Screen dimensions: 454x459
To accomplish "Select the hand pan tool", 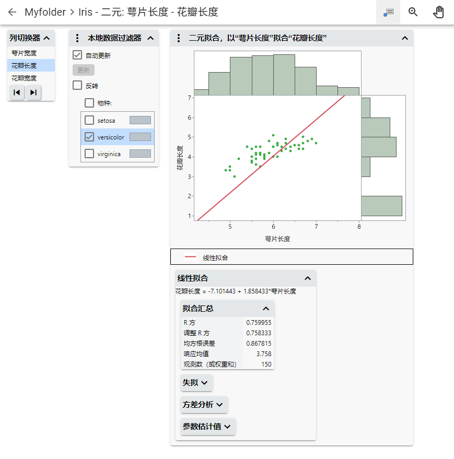I will click(x=438, y=12).
